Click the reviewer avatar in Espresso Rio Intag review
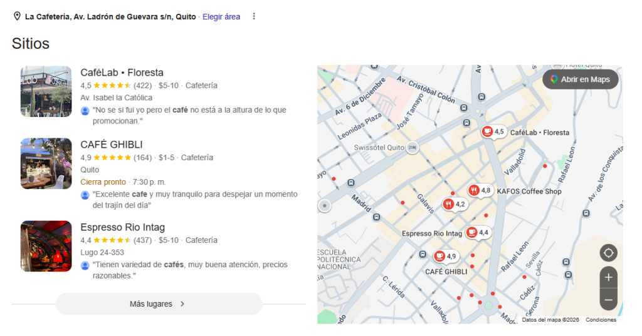 coord(85,265)
